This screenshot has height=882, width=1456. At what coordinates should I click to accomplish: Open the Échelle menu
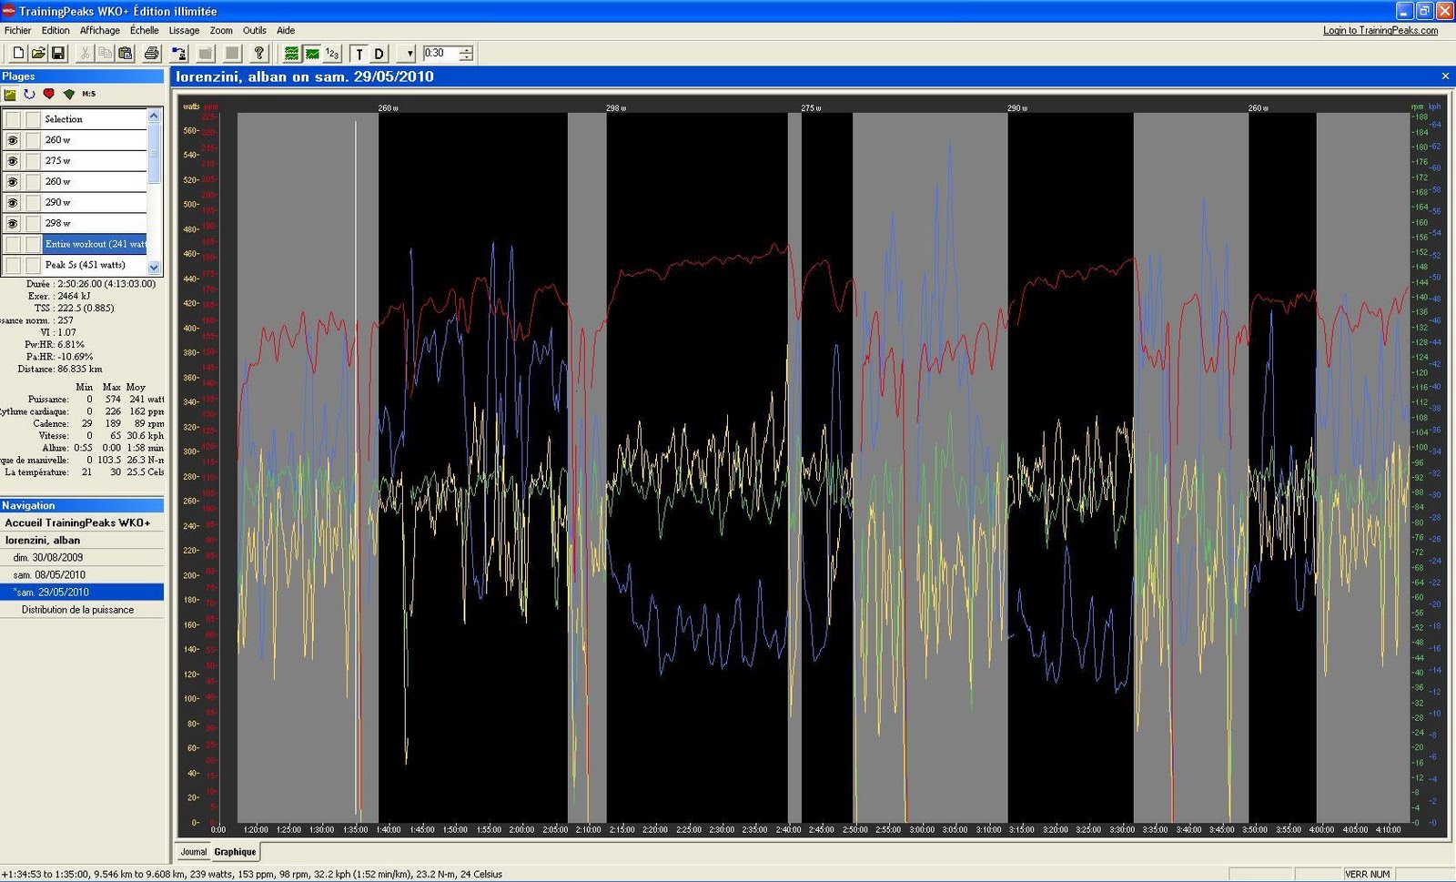coord(145,30)
